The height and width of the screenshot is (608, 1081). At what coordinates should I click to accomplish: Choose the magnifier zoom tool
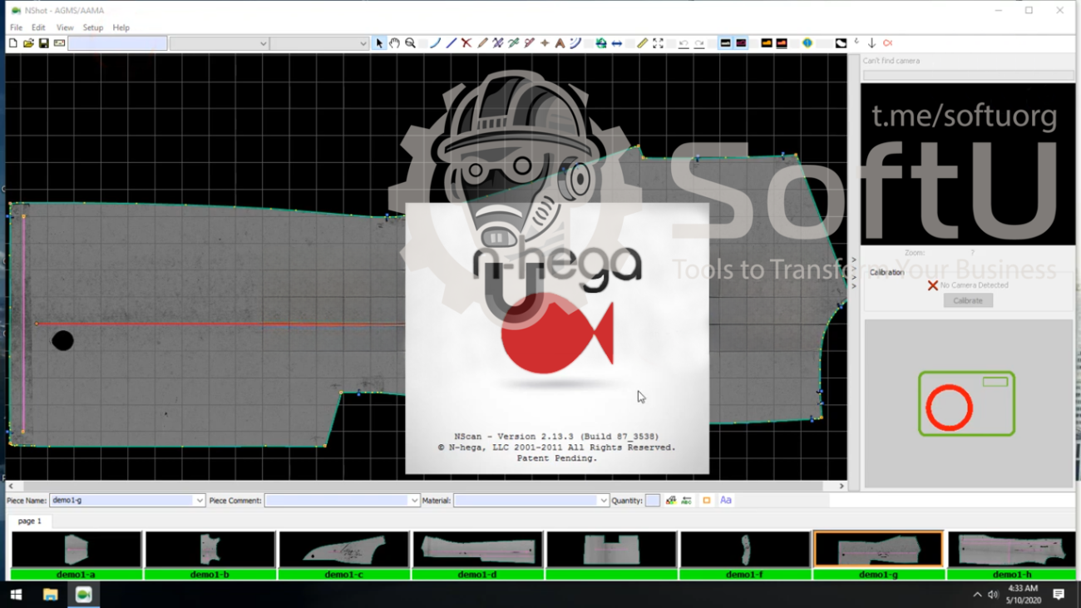(x=410, y=43)
